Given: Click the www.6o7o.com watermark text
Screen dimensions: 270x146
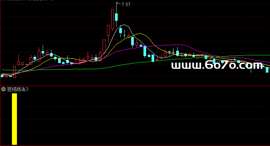Looking at the screenshot, I should point(217,65).
